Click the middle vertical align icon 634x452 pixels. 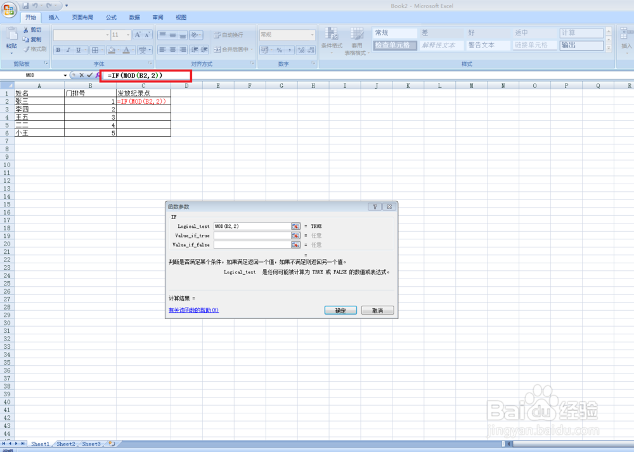pyautogui.click(x=172, y=35)
